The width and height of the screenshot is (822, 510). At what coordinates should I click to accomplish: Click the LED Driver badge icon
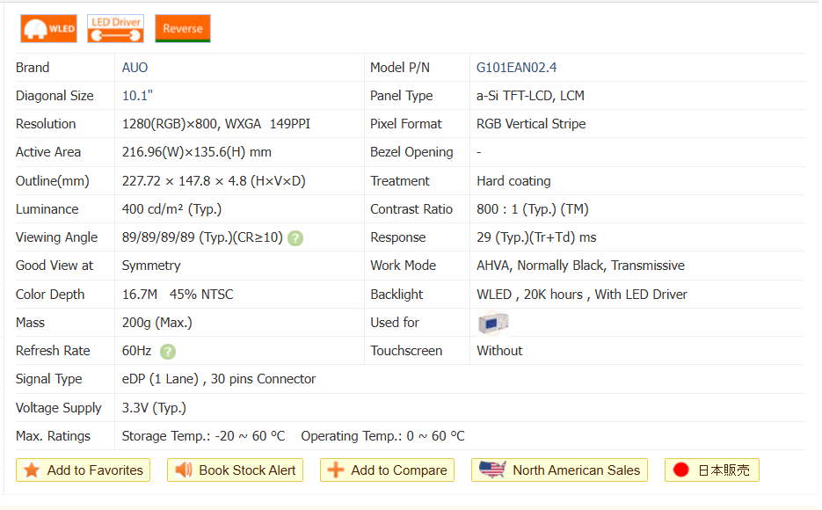pos(116,29)
